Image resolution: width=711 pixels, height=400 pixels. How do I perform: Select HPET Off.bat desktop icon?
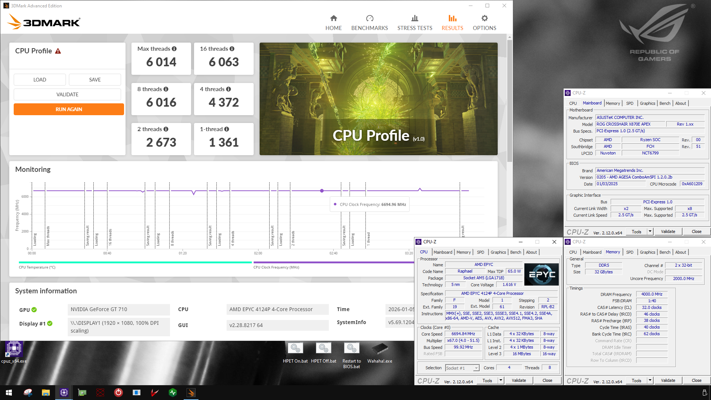coord(323,352)
